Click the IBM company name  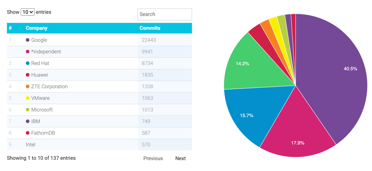(36, 121)
